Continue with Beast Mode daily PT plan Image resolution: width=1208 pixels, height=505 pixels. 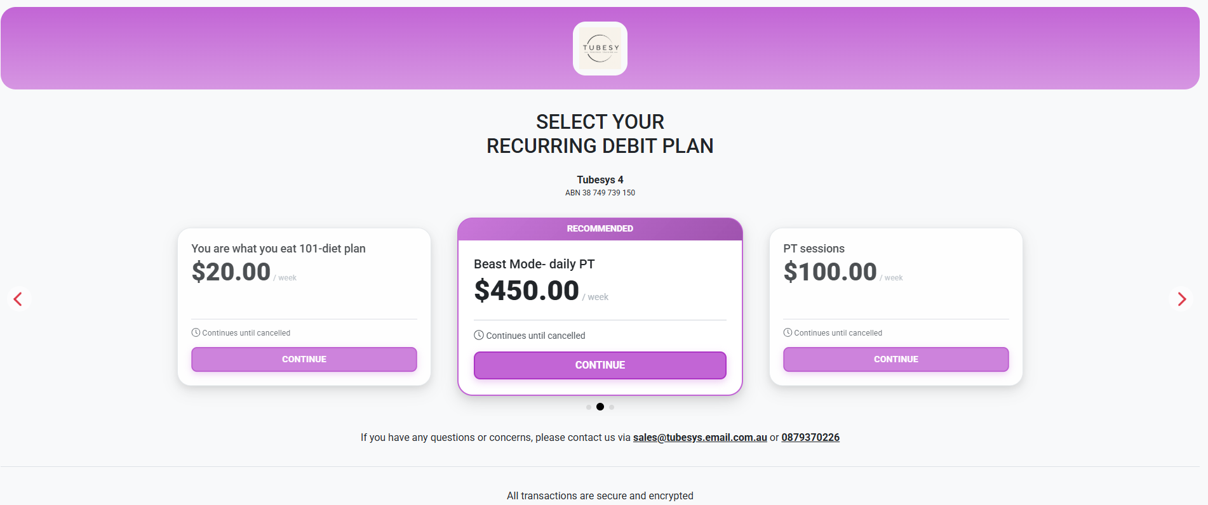pos(600,365)
